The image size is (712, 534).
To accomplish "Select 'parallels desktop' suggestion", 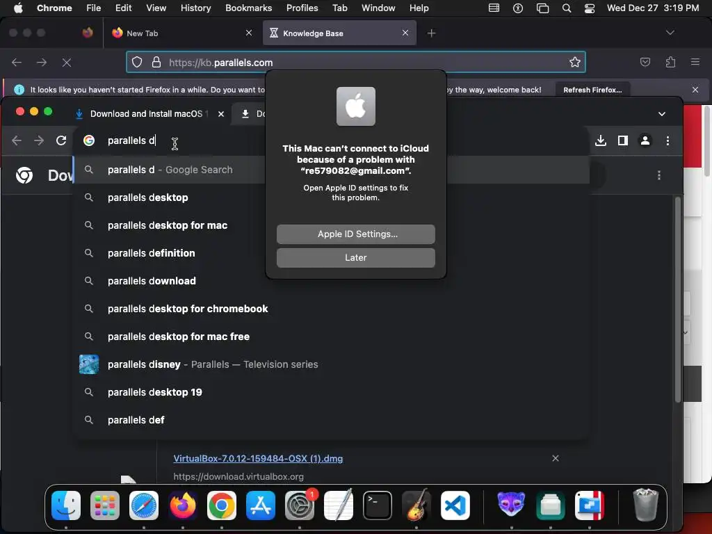I will coord(332,197).
